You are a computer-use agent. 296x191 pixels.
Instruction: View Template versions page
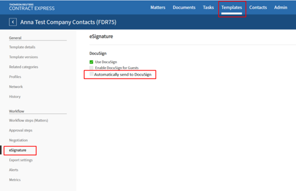[24, 57]
